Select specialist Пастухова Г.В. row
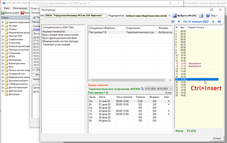This screenshot has width=227, height=143. pos(130,32)
